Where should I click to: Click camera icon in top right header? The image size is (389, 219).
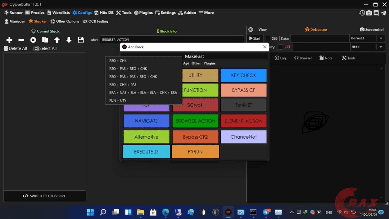369,13
